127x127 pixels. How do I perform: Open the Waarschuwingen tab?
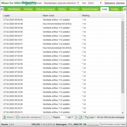[x=90, y=9]
